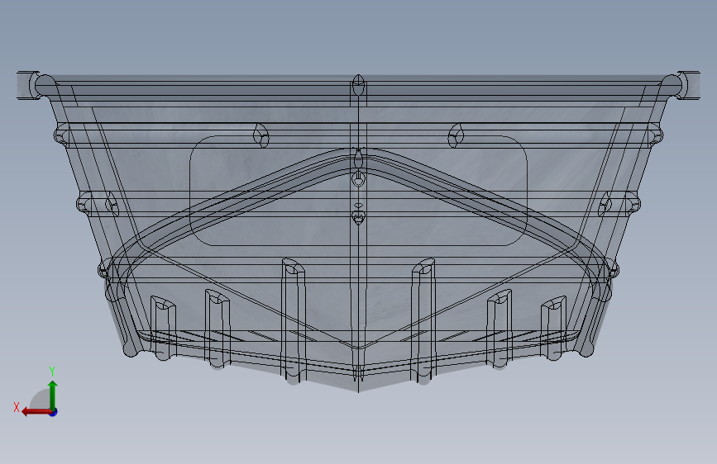Select the rounded rectangle outline on the hull
The height and width of the screenshot is (464, 717).
coord(359,191)
